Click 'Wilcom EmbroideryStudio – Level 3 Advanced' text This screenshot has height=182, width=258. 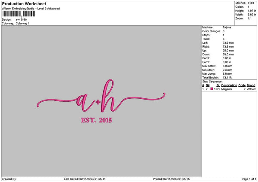[x=31, y=9]
